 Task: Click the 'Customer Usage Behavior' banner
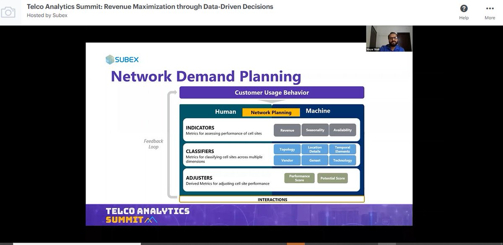click(272, 92)
